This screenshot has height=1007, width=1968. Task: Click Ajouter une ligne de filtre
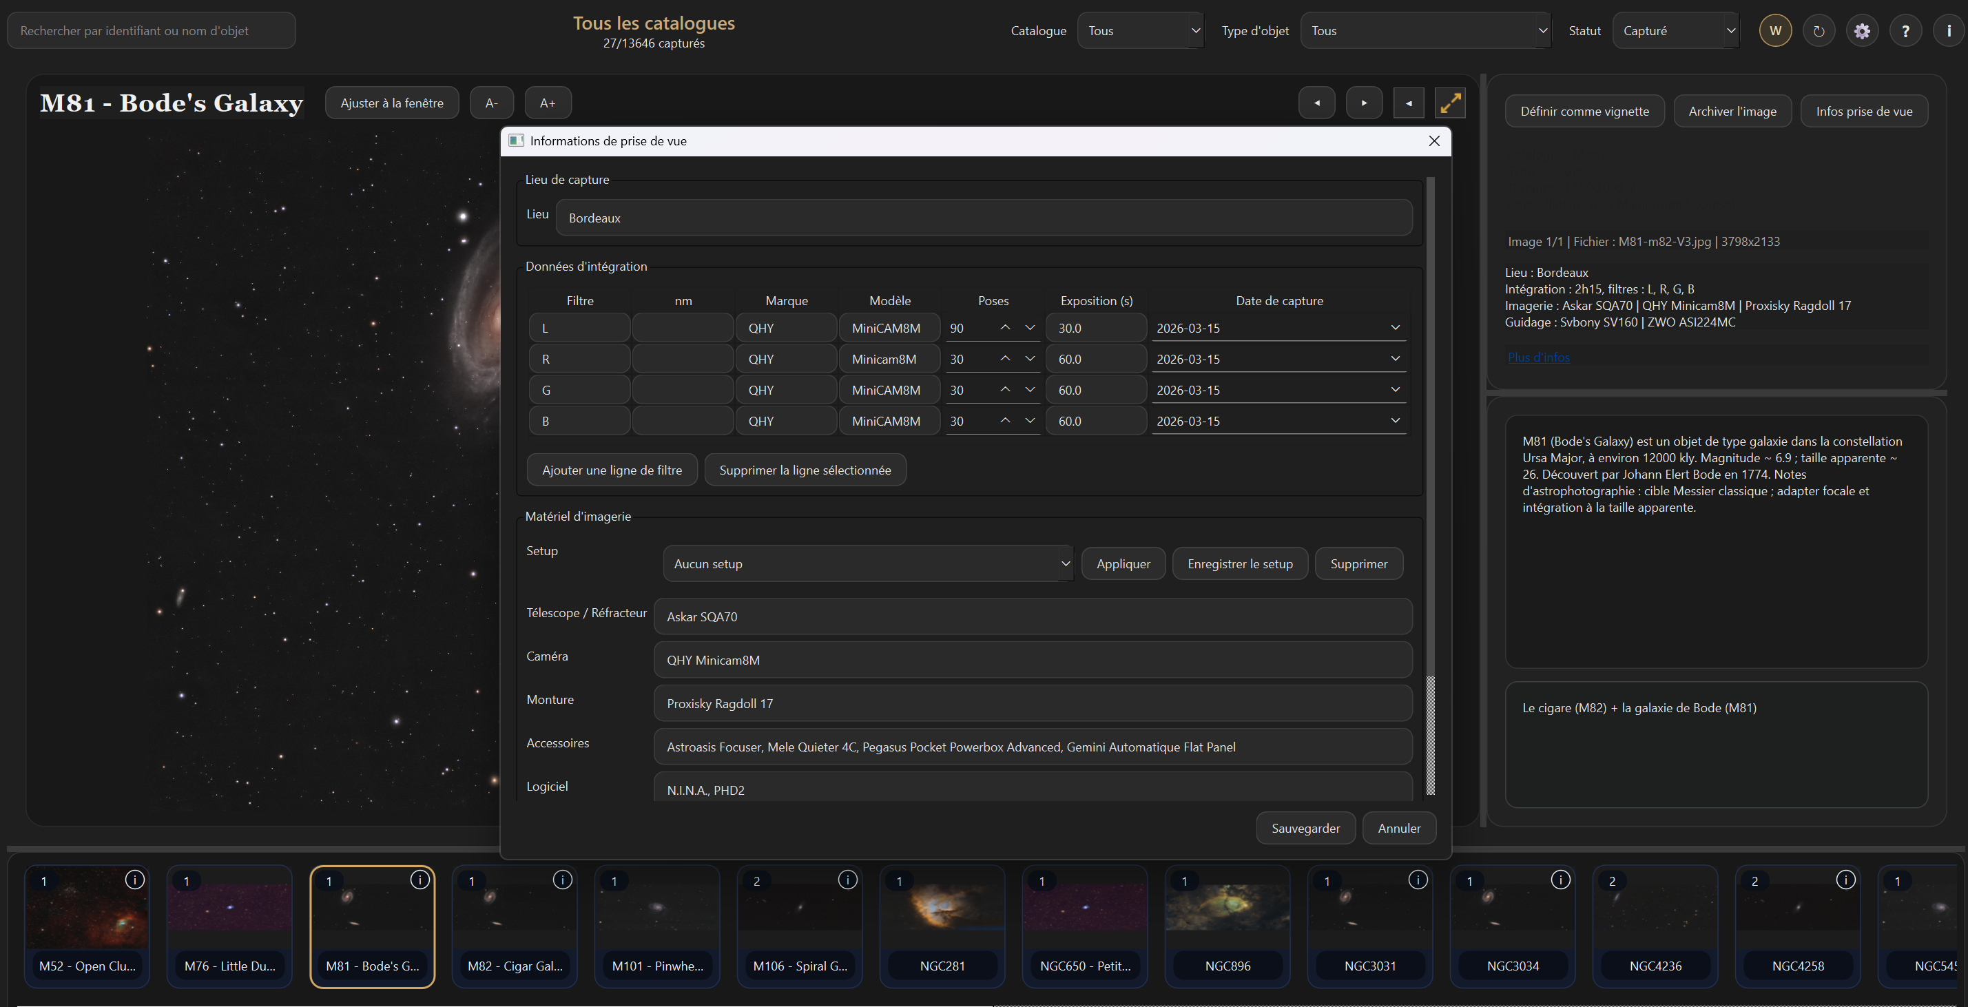612,470
